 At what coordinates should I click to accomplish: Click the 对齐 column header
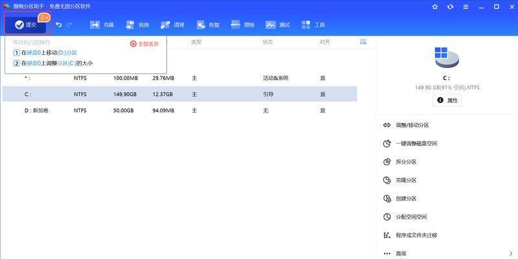point(325,42)
